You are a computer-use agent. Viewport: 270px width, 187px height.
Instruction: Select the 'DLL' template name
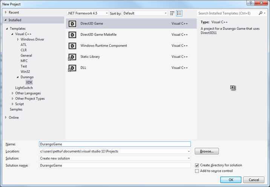83,68
